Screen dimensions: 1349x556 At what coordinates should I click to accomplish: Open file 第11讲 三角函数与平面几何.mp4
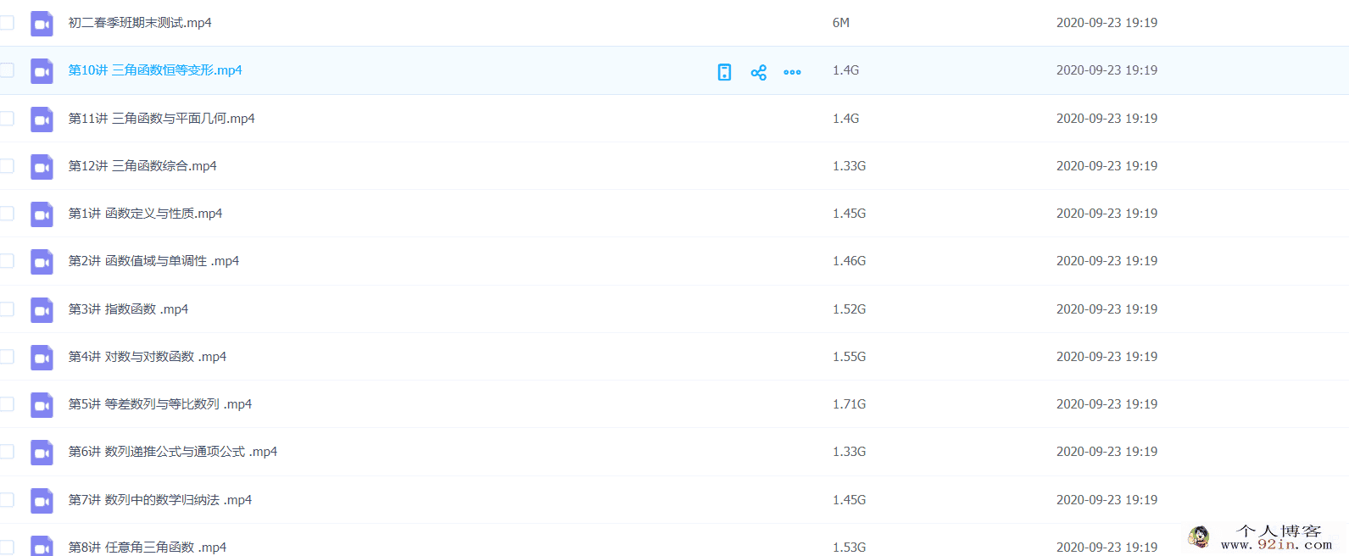point(161,119)
